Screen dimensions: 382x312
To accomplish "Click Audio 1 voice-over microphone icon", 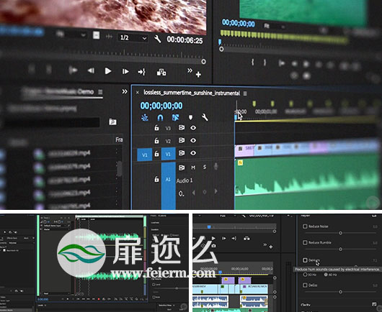I will pyautogui.click(x=216, y=167).
